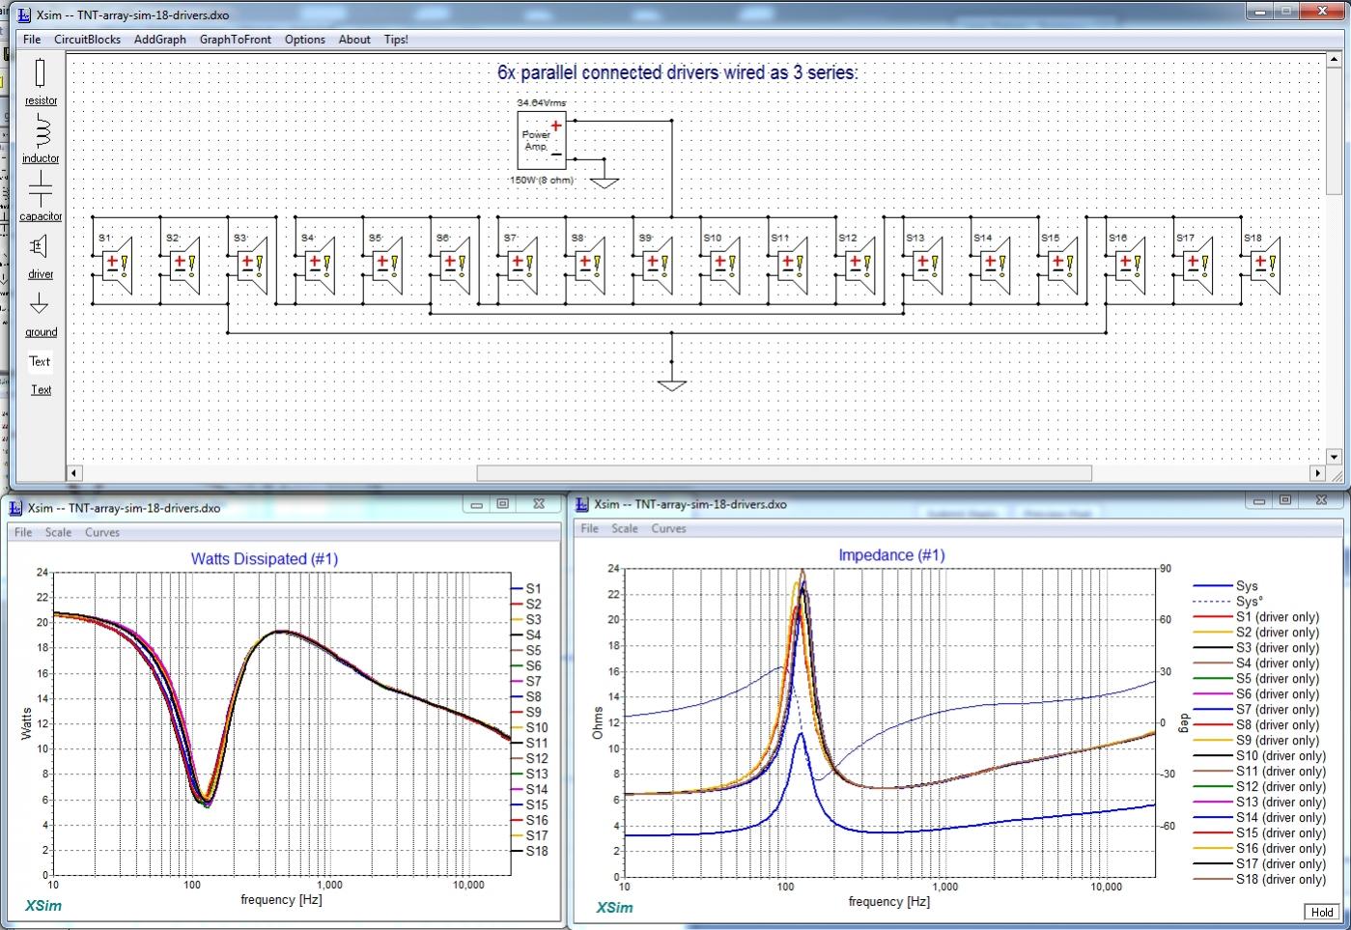Maximize the Watts Dissipated graph window
1351x930 pixels.
503,504
